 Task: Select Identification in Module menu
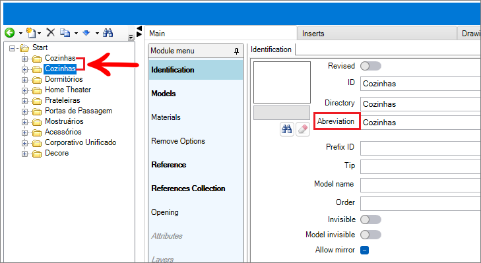tap(196, 70)
